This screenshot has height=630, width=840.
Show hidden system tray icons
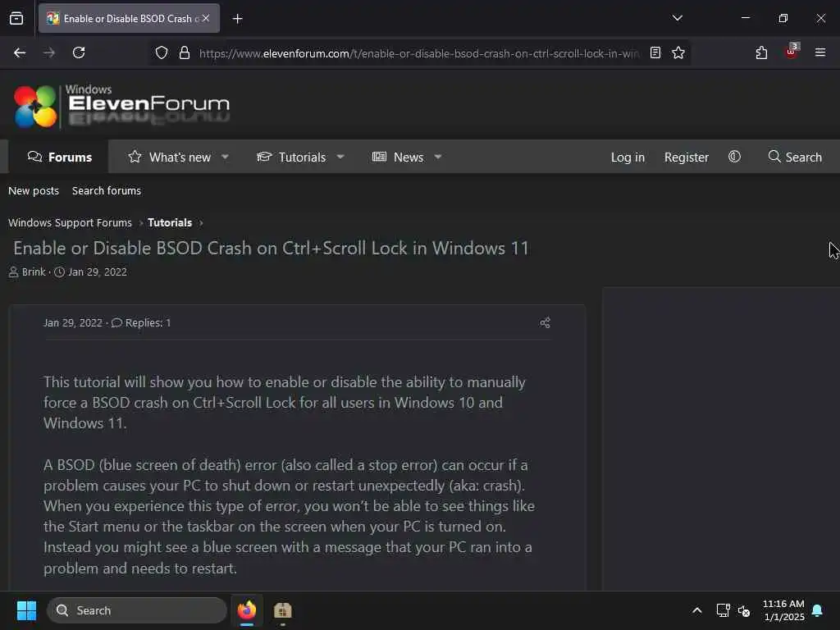point(697,610)
